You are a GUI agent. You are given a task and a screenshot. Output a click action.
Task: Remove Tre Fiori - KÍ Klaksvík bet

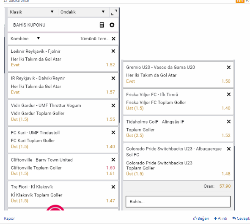click(113, 187)
